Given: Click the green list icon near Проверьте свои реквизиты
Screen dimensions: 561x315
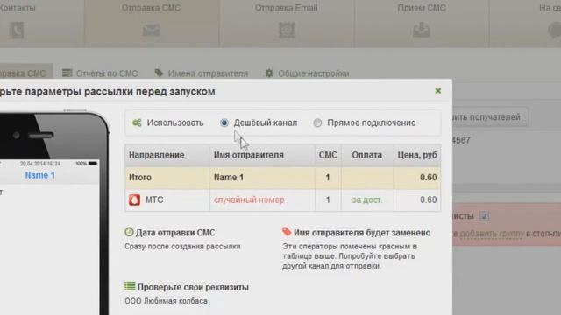Looking at the screenshot, I should coord(130,286).
